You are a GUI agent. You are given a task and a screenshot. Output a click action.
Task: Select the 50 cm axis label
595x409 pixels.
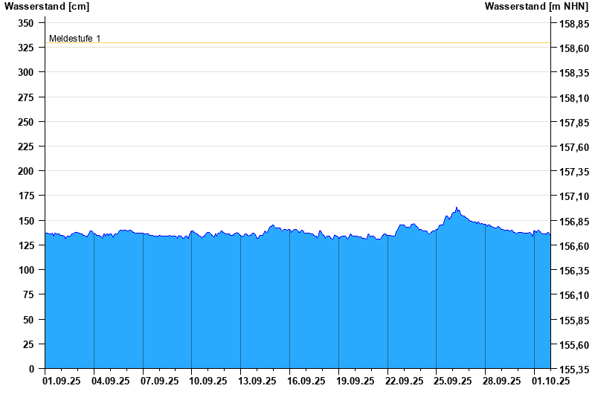coord(28,320)
